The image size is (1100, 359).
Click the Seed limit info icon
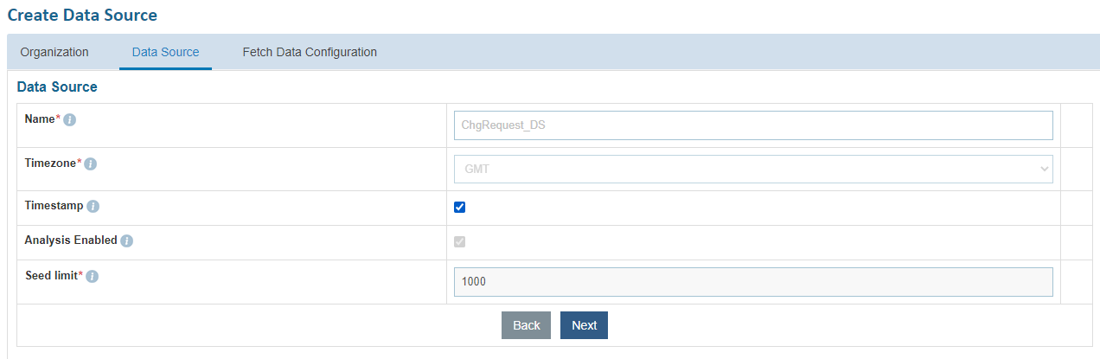pyautogui.click(x=92, y=276)
